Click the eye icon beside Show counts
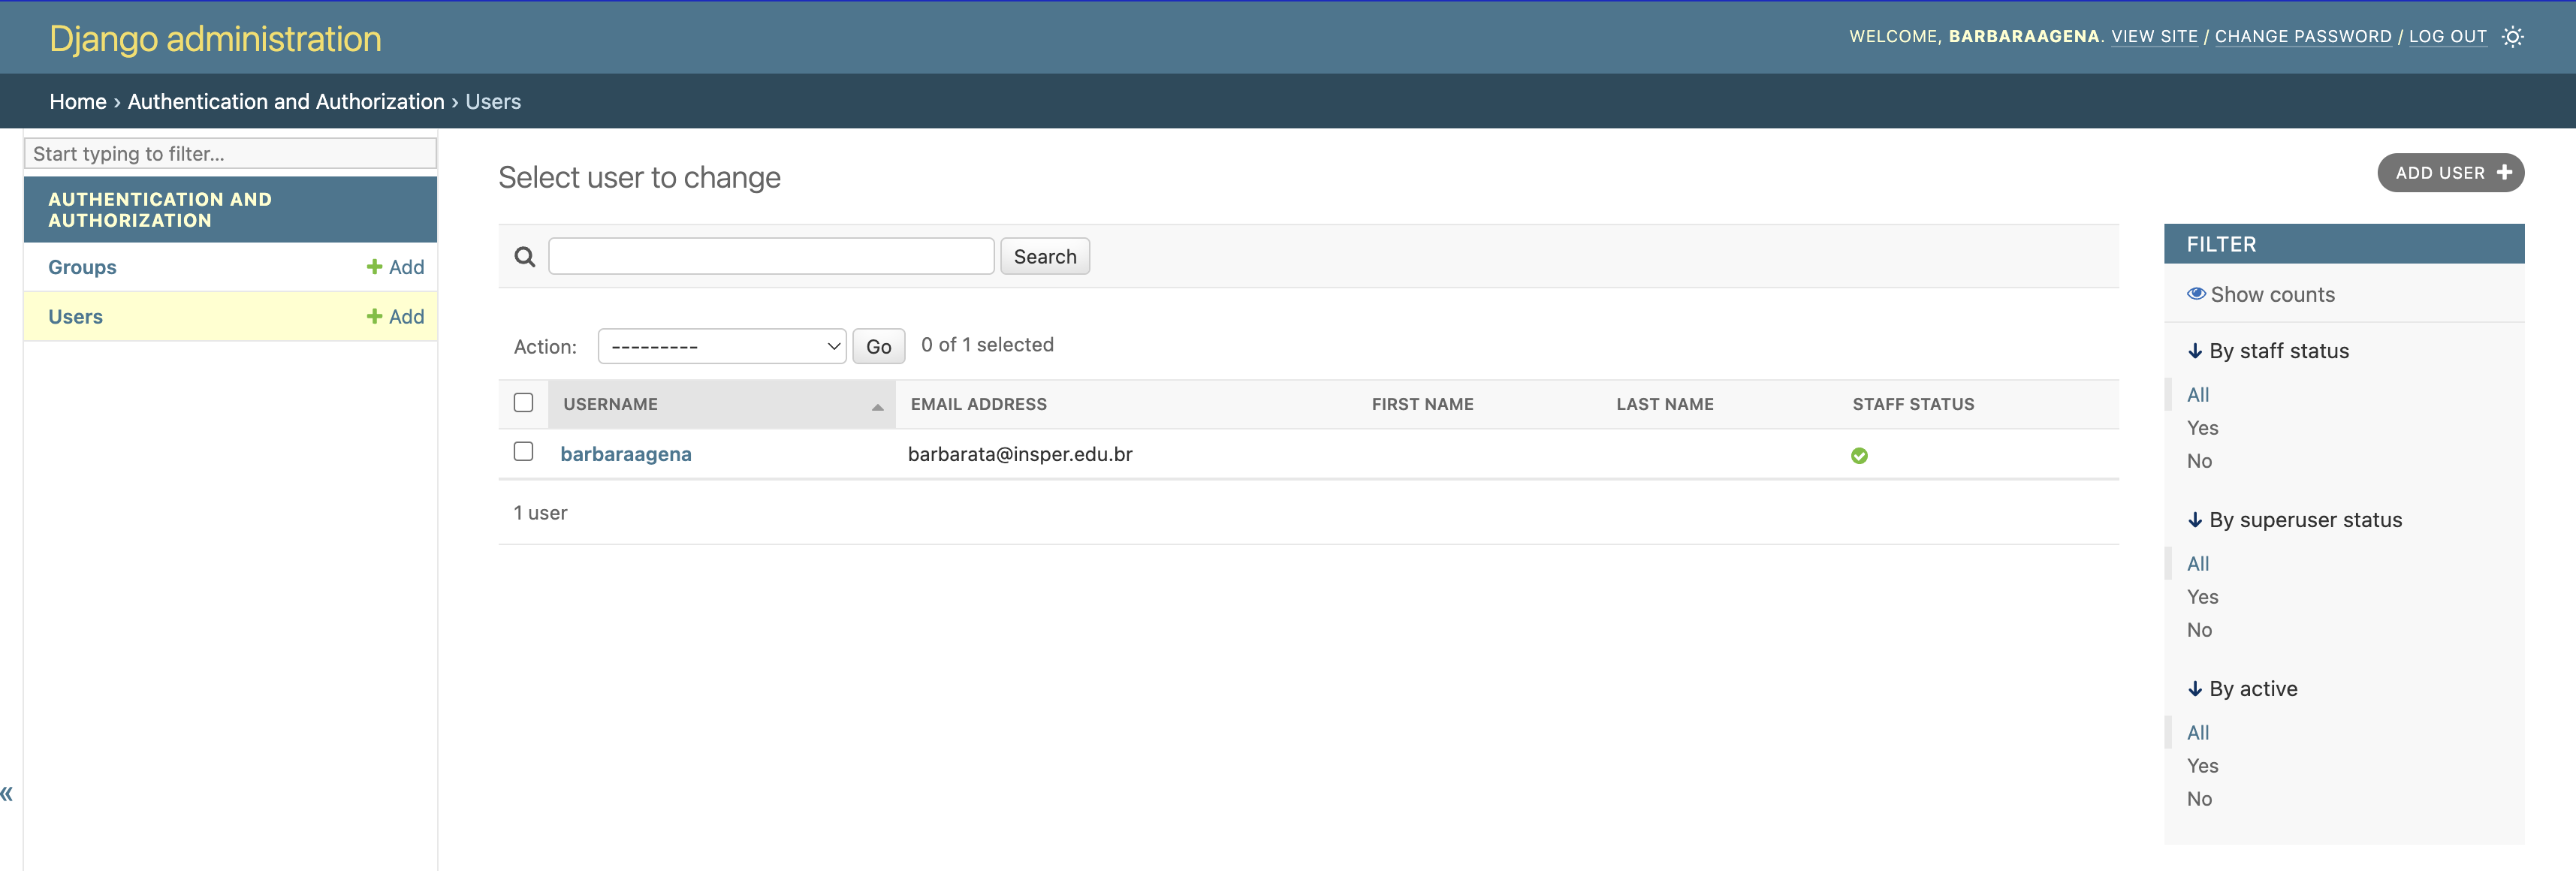The image size is (2576, 871). [2196, 294]
